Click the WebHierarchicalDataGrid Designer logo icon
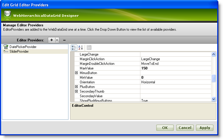Viewport: 223px width, 140px height. (x=8, y=14)
